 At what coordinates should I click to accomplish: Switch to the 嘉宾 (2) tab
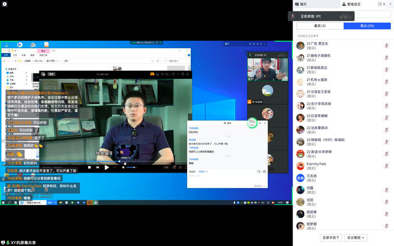click(x=320, y=26)
